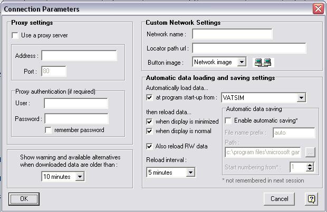Open the 10 minutes data age dropdown
The width and height of the screenshot is (327, 212).
coord(80,177)
